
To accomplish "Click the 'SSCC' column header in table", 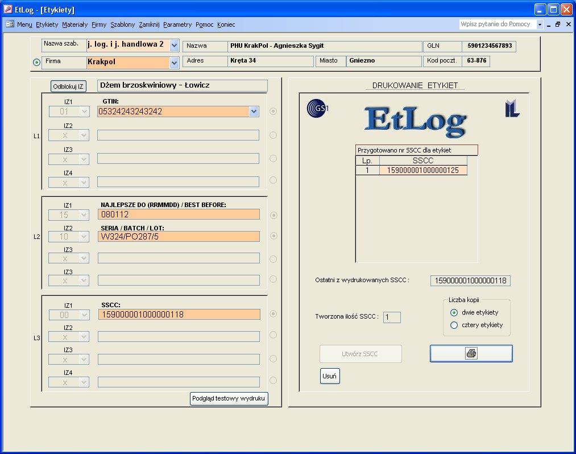I will tap(423, 160).
